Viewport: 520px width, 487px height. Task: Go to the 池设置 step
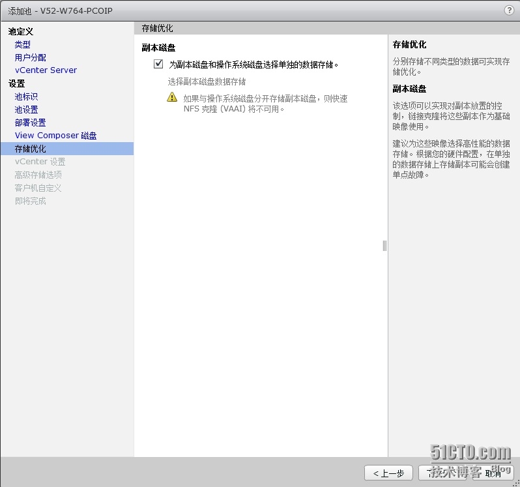[26, 110]
